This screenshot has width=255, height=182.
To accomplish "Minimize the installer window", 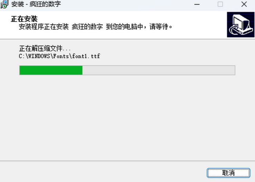I will [197, 4].
